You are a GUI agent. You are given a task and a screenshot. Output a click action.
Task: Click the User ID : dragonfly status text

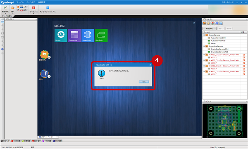[x=218, y=147]
